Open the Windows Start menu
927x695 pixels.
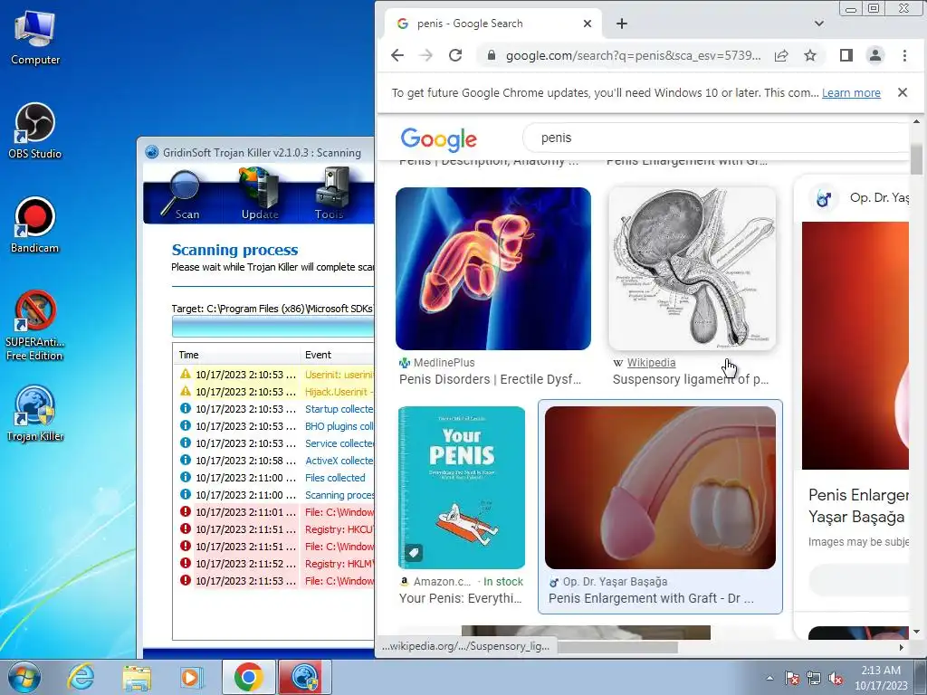(23, 677)
